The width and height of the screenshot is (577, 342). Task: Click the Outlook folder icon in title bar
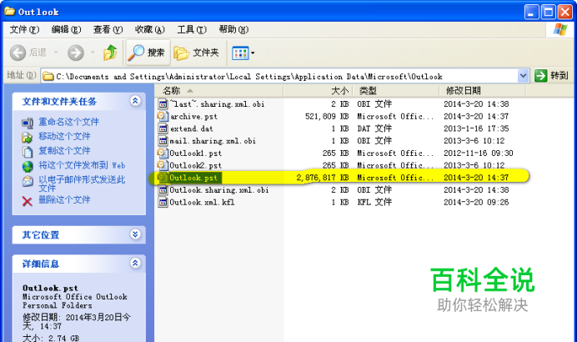coord(9,12)
